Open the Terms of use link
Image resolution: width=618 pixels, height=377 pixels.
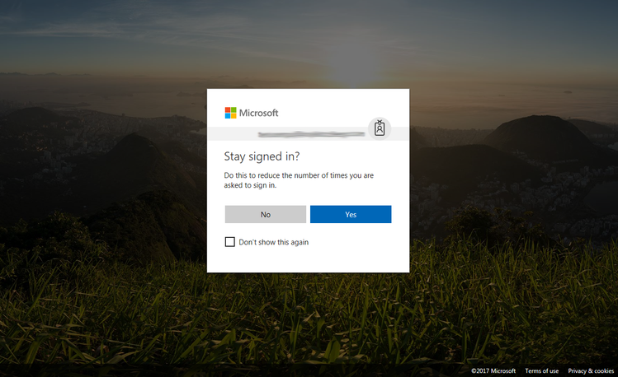[x=541, y=370]
